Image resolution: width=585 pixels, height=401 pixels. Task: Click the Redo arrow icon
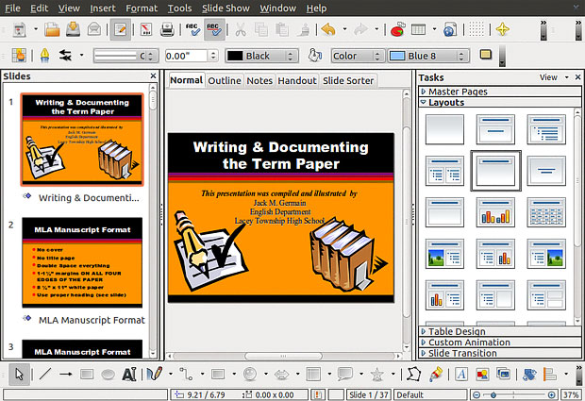click(x=360, y=29)
